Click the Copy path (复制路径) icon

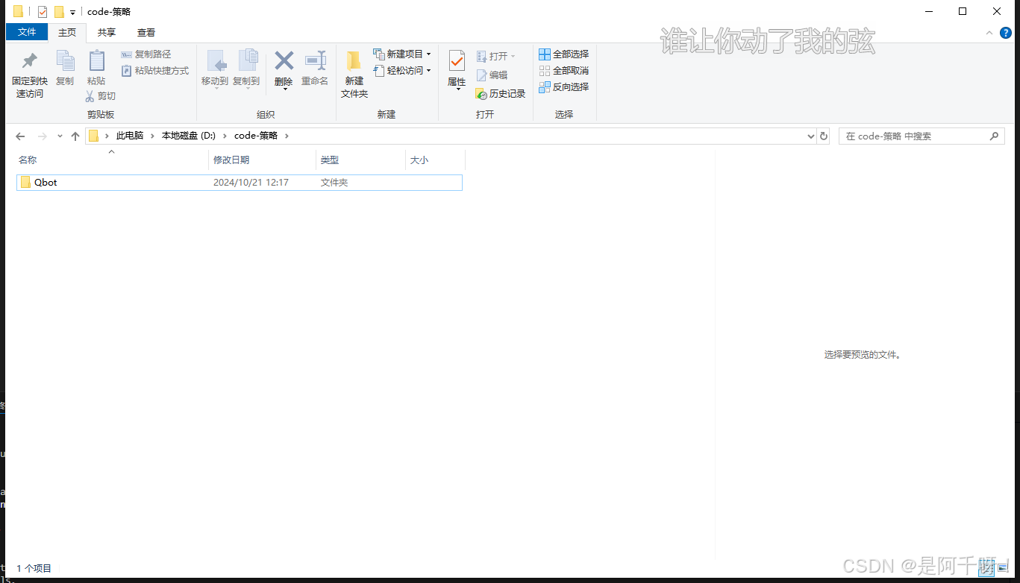[x=146, y=54]
